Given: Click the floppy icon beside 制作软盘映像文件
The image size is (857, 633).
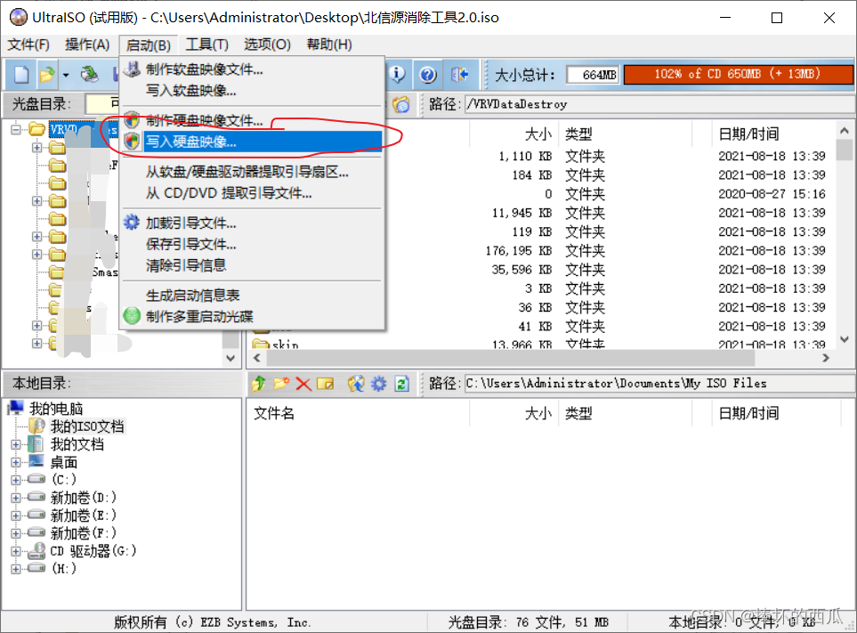Looking at the screenshot, I should 132,69.
